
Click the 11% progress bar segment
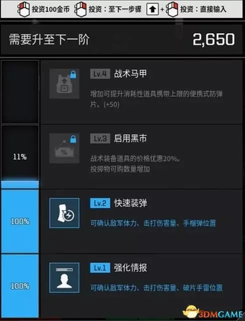20,157
